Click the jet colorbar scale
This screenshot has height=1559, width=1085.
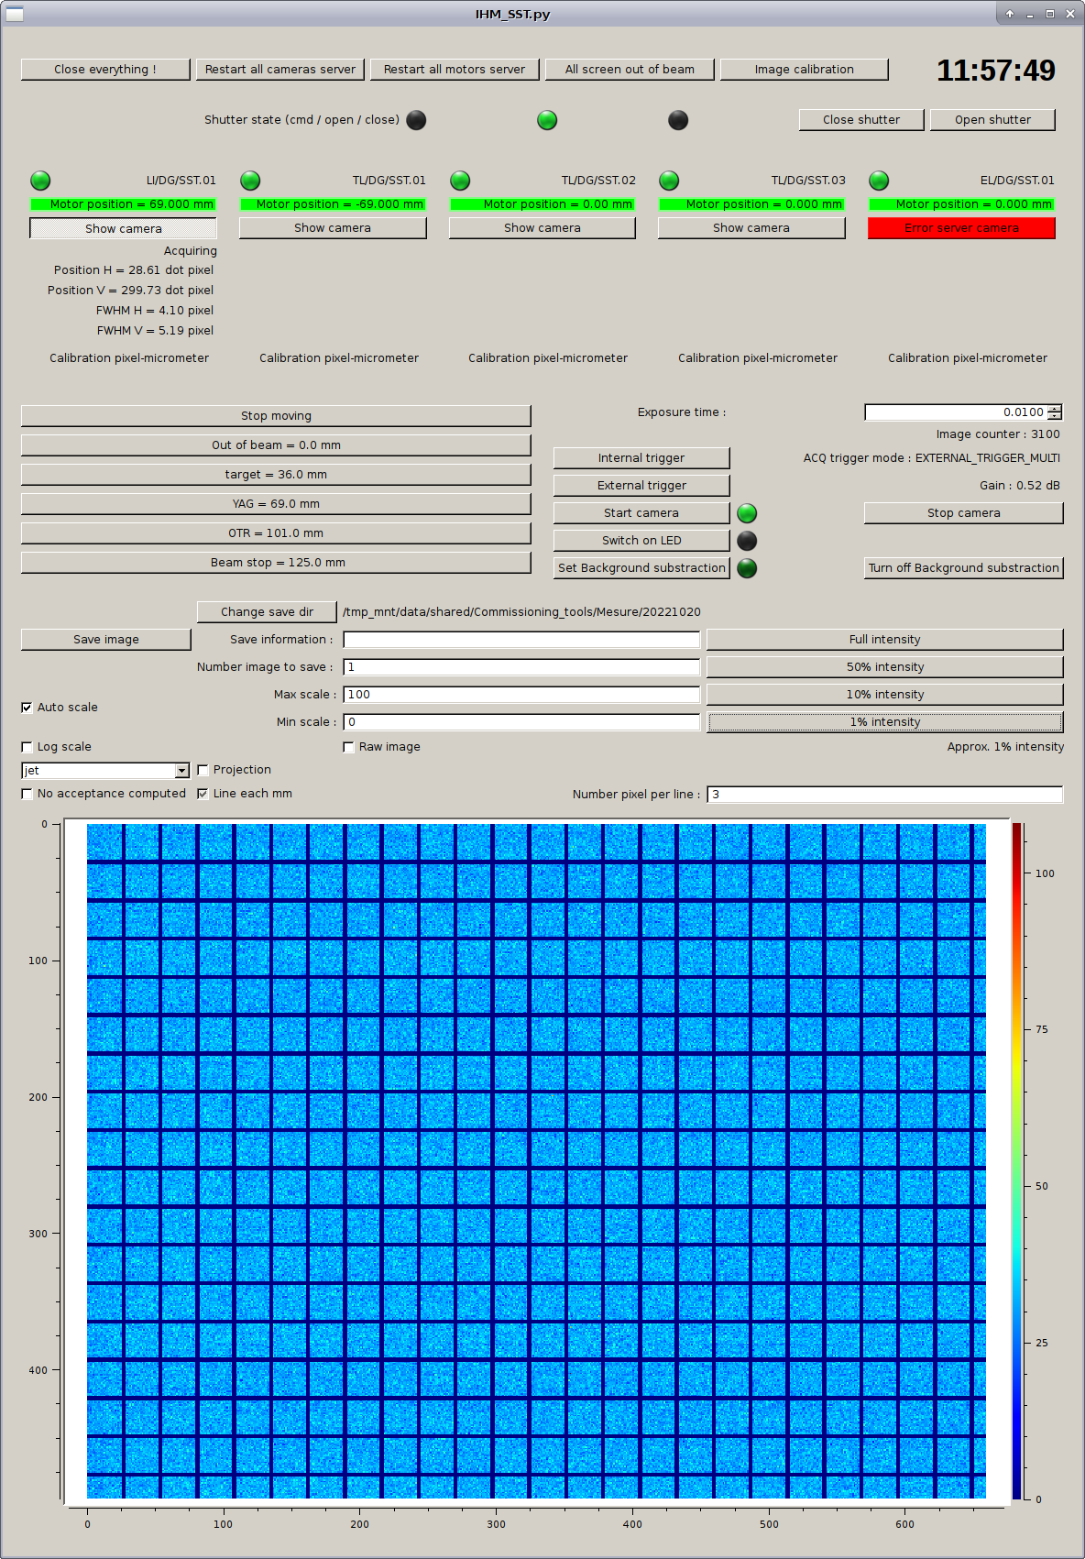1016,1160
